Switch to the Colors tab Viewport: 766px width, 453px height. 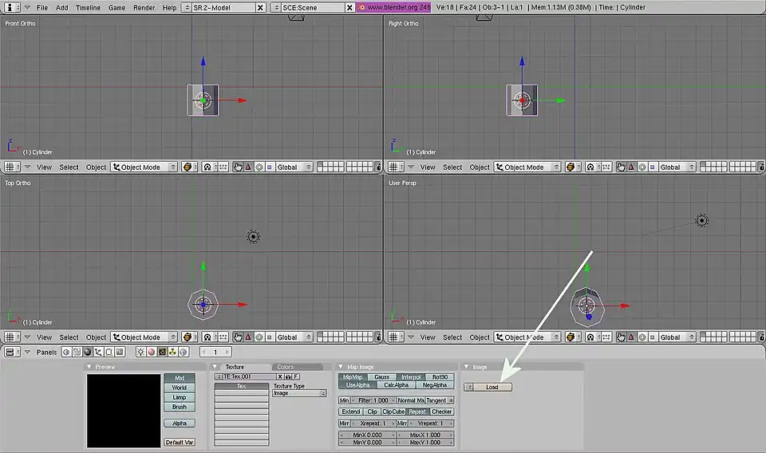[285, 367]
